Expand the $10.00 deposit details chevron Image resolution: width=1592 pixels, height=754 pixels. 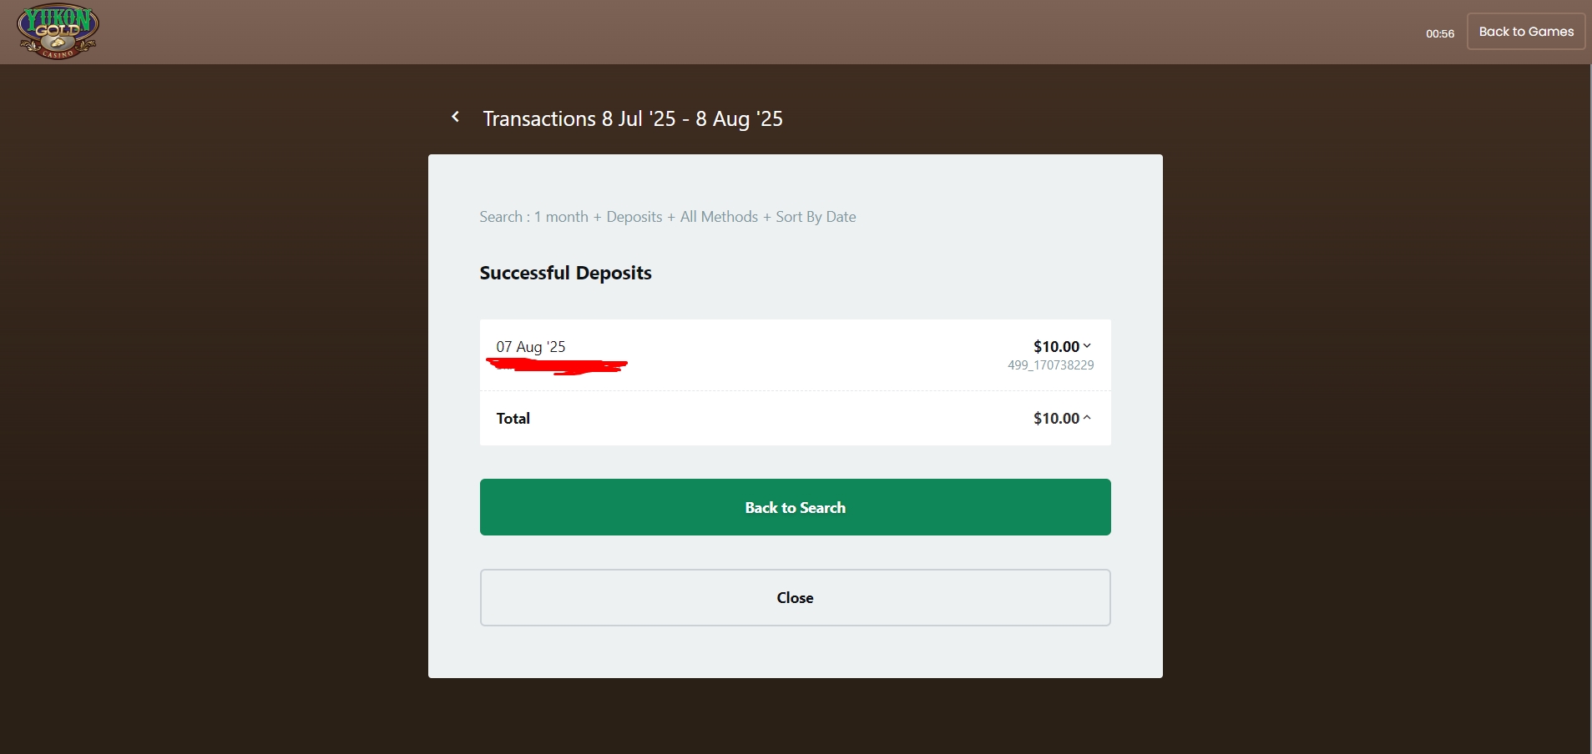pyautogui.click(x=1087, y=346)
